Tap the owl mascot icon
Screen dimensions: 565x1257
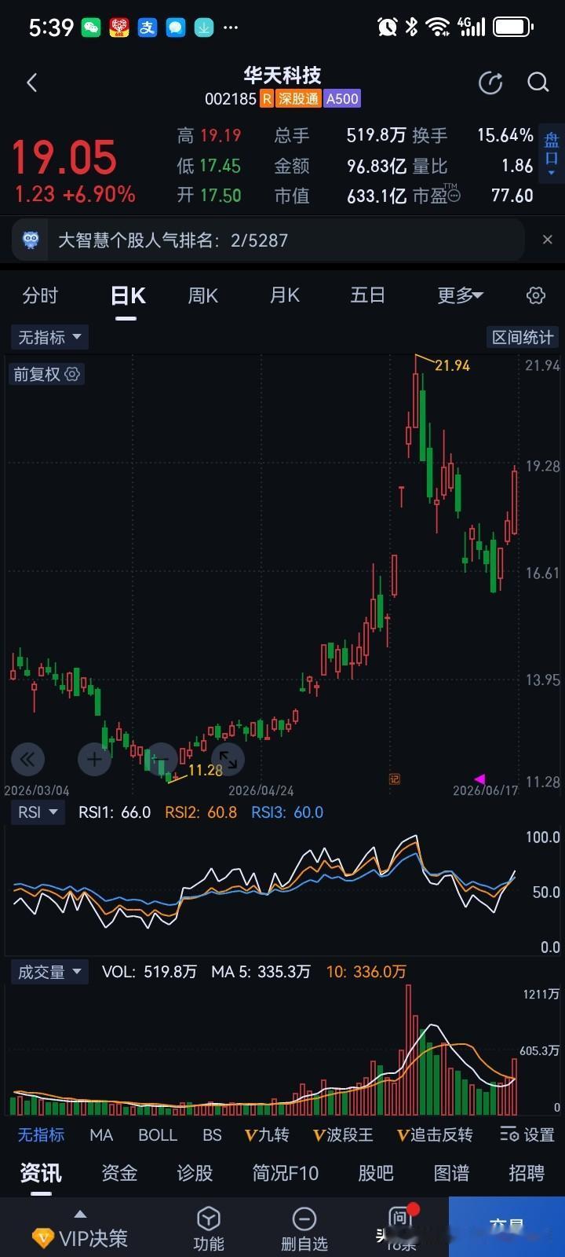coord(31,240)
